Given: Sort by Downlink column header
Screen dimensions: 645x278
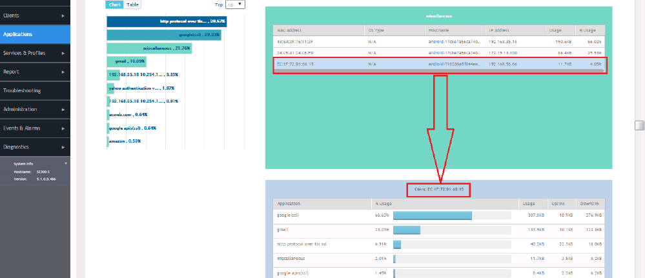Looking at the screenshot, I should click(592, 203).
